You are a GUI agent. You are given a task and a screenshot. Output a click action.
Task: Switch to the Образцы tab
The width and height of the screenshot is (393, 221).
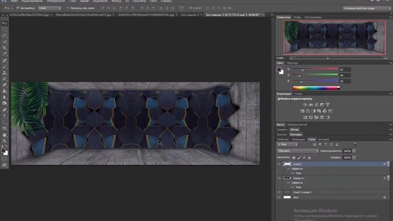pyautogui.click(x=292, y=63)
